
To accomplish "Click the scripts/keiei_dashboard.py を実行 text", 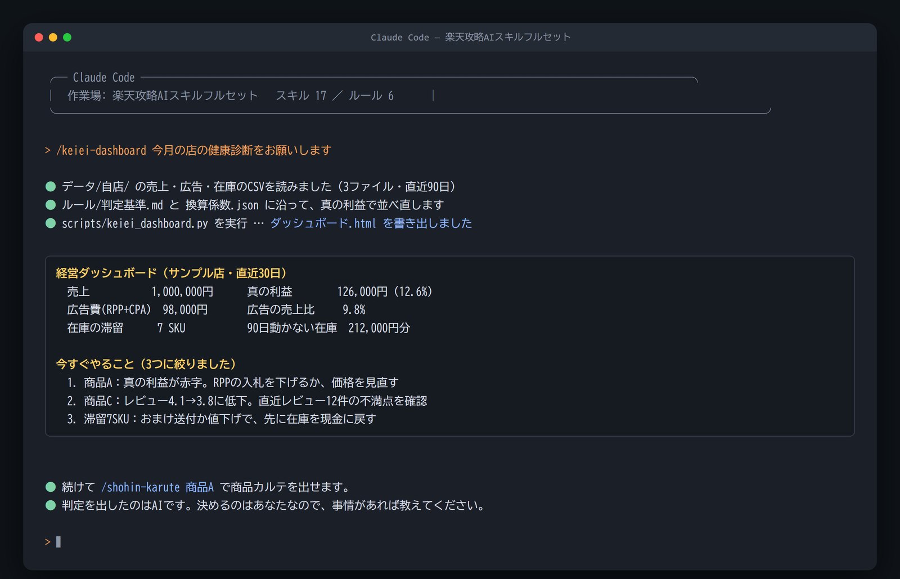I will coord(155,223).
